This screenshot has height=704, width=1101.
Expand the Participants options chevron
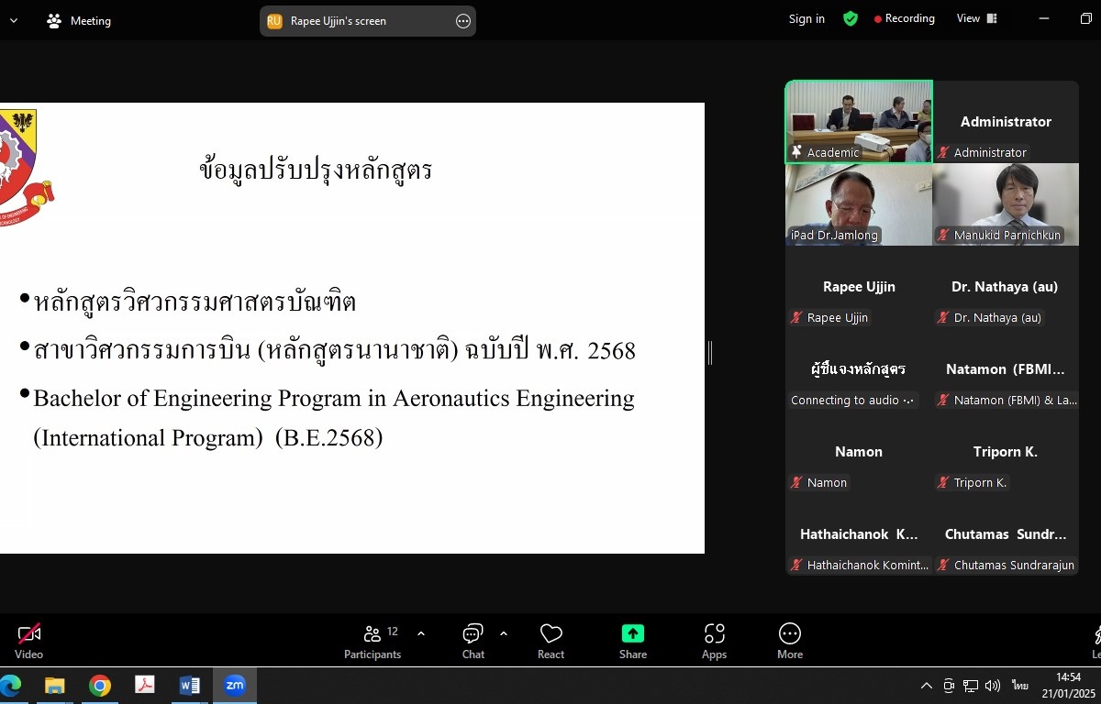click(421, 633)
